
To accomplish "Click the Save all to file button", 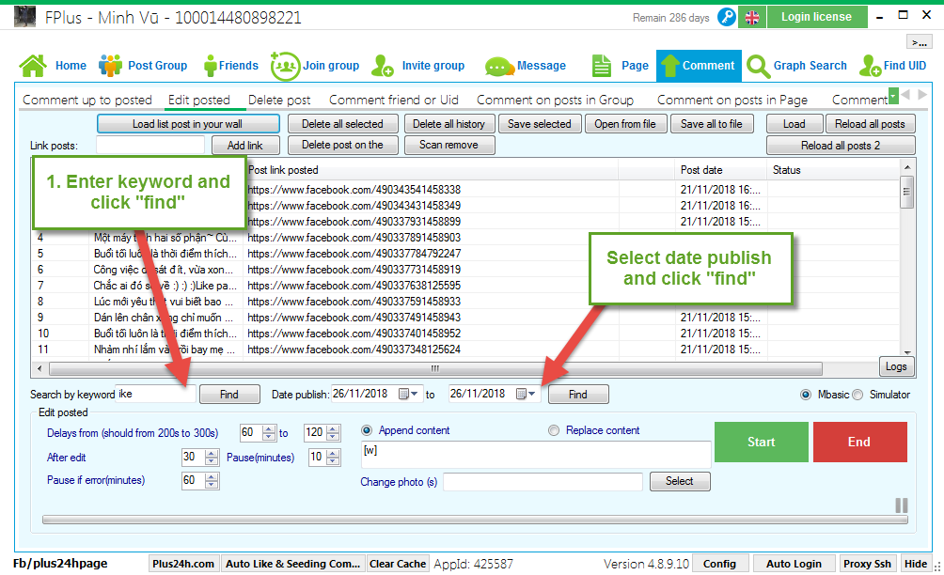I will click(x=712, y=124).
